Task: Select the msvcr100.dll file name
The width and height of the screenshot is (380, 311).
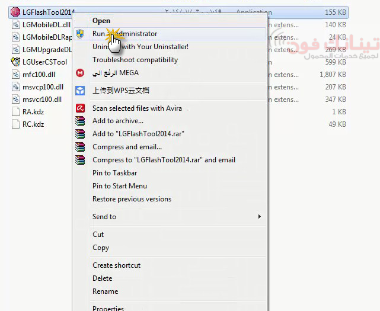Action: pyautogui.click(x=42, y=100)
